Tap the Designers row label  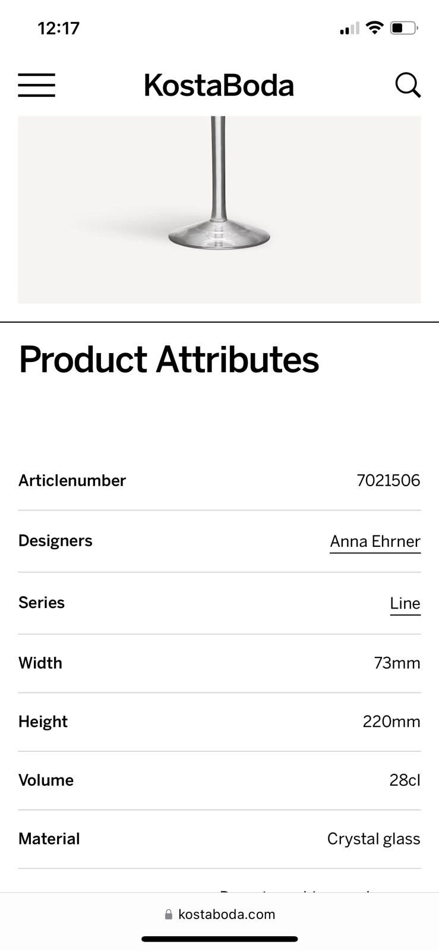55,540
